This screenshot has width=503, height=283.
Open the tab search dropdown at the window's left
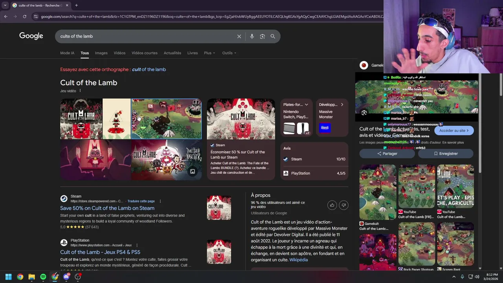[x=5, y=6]
